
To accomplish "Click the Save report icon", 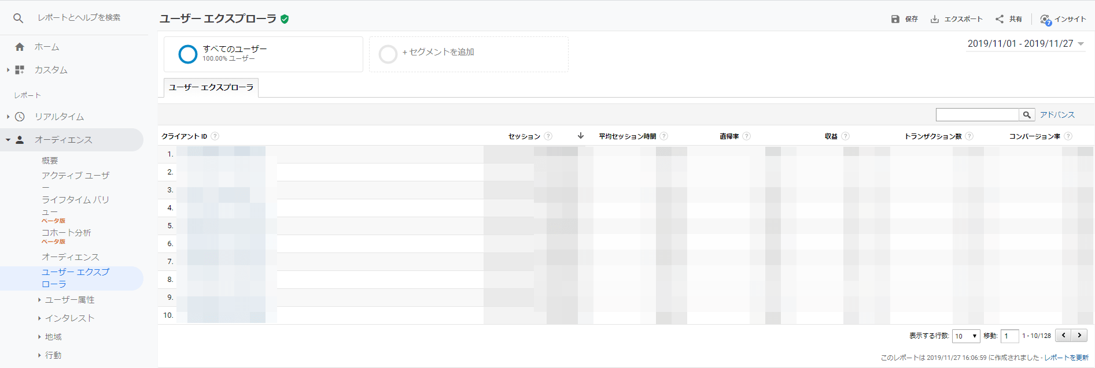I will (x=895, y=19).
